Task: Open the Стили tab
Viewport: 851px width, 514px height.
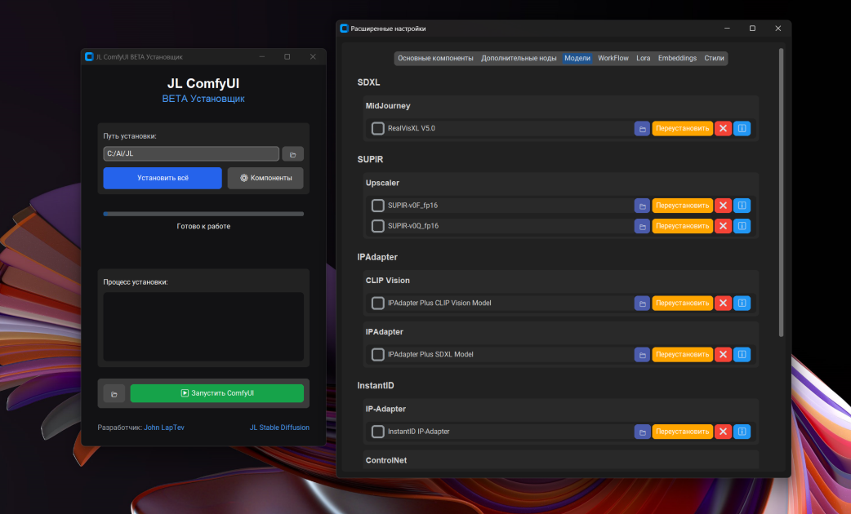Action: [x=715, y=58]
